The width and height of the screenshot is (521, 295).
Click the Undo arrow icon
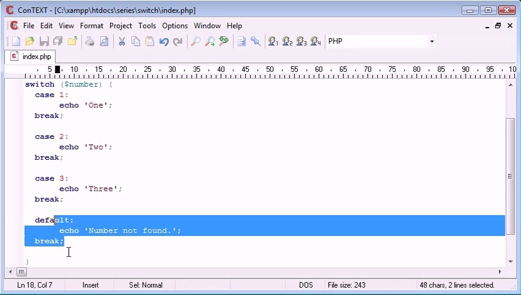click(164, 42)
